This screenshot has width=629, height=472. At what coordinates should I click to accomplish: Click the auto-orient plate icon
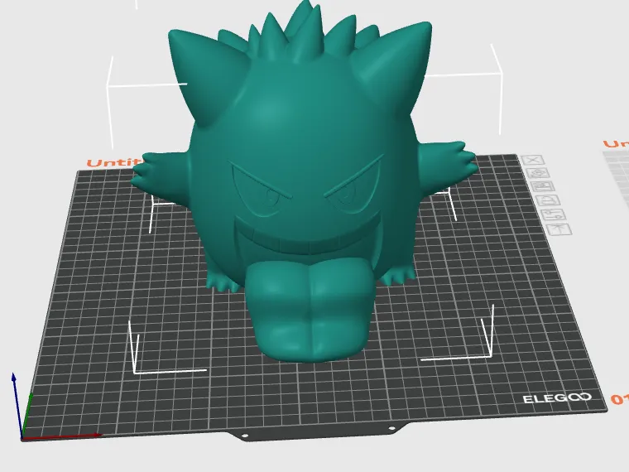540,173
